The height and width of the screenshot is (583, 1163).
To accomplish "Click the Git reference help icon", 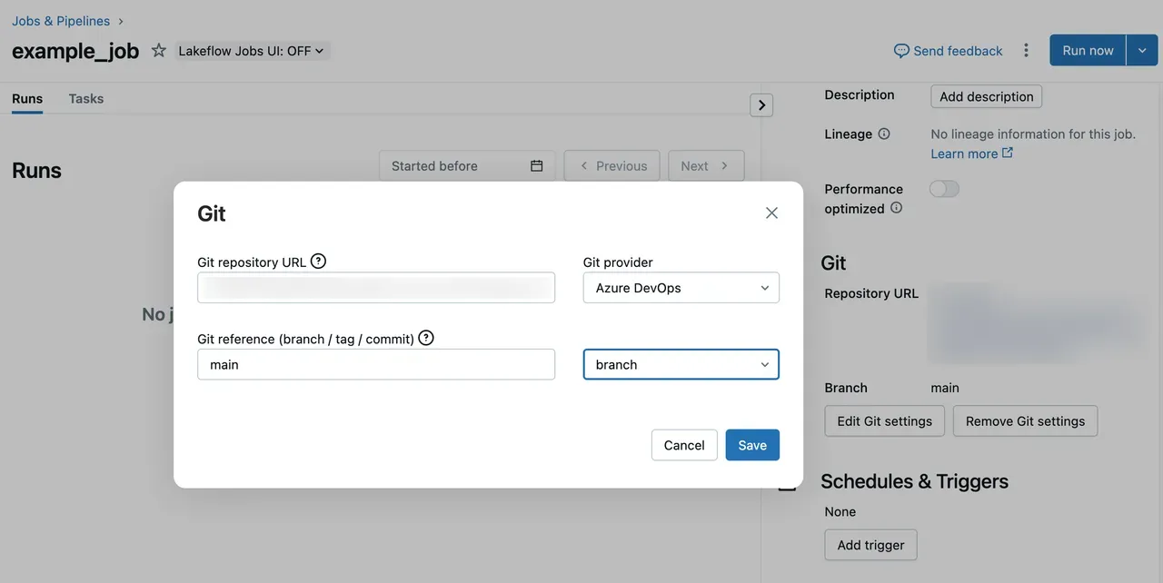I will [426, 338].
